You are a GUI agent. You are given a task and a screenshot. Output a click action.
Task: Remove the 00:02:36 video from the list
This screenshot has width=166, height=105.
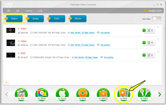(158, 39)
